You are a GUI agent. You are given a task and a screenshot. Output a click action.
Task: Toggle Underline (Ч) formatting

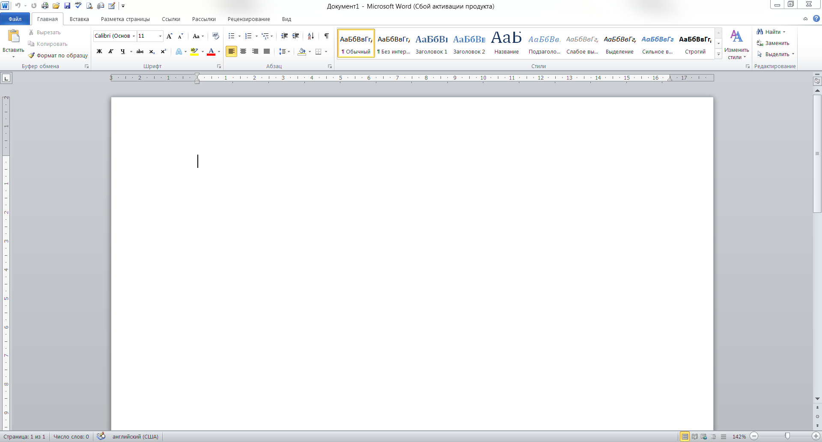(123, 51)
